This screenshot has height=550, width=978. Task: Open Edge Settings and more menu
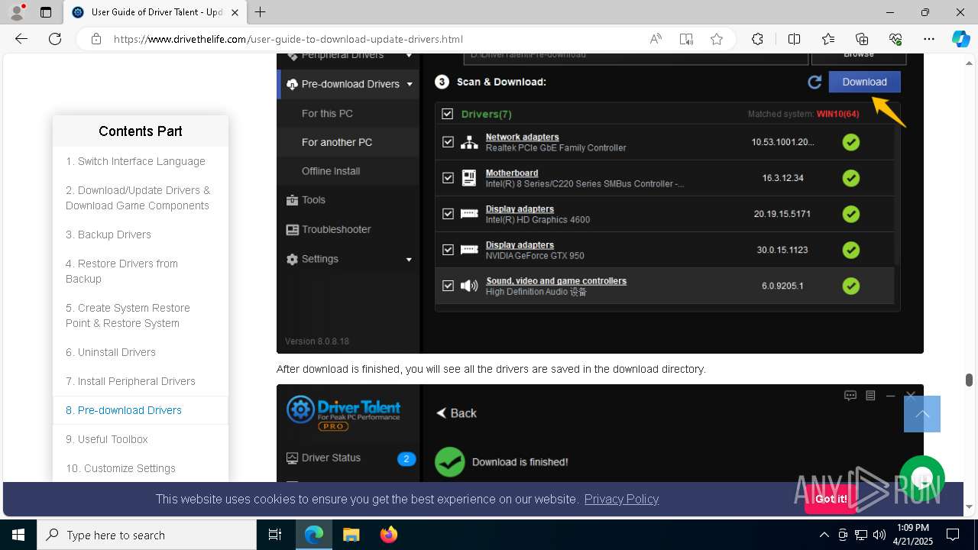929,39
